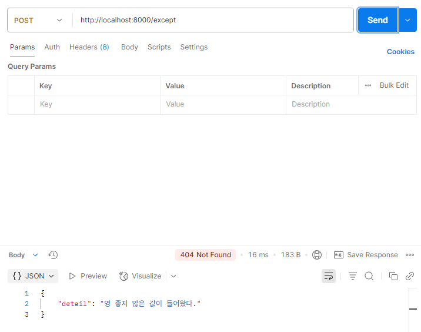Click the copy response icon
Viewport: 421px width, 332px height.
coord(393,276)
